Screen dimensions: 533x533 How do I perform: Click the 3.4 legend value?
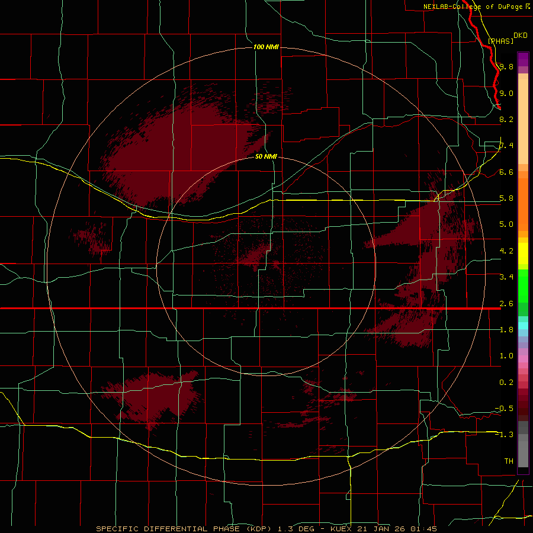click(x=506, y=277)
